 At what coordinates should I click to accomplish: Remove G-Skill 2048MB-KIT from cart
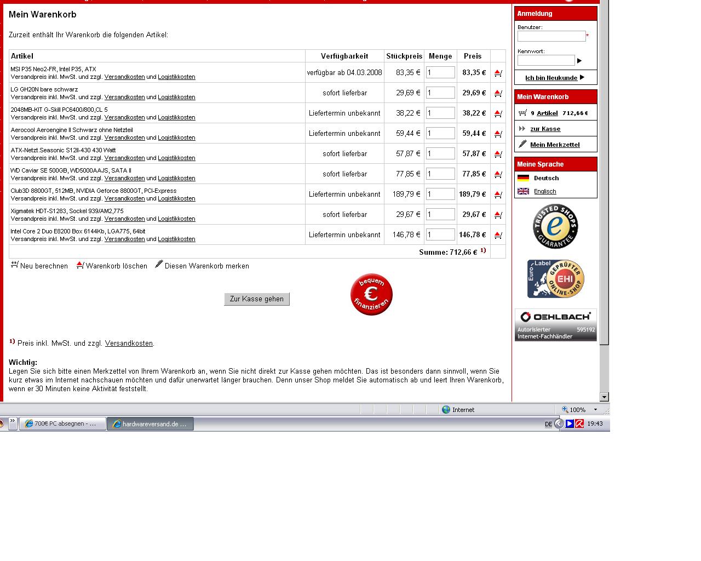point(498,113)
